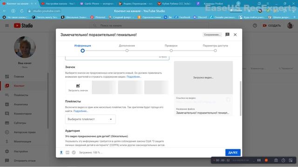Show more bookmarks with the chevron

pos(294,17)
